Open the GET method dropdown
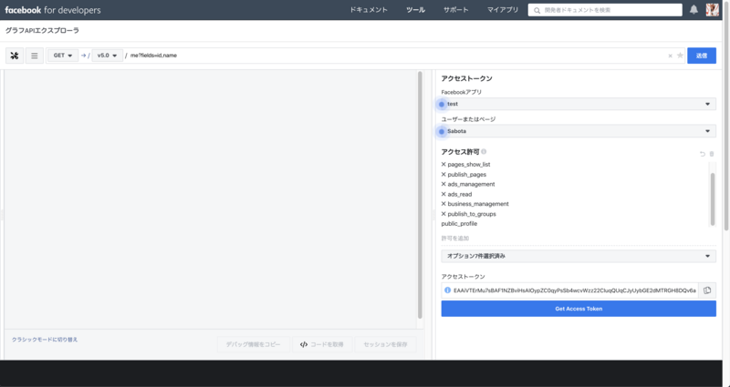The height and width of the screenshot is (387, 730). [x=63, y=56]
